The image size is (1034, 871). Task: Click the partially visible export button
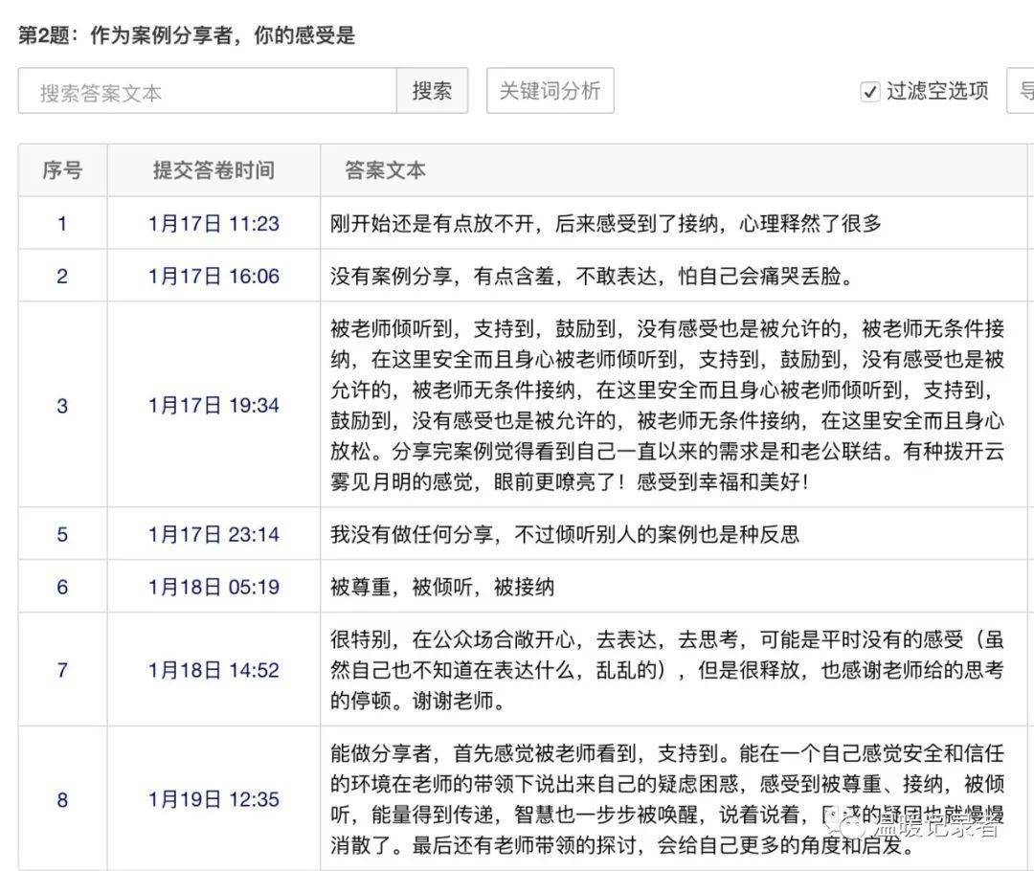(x=1021, y=90)
